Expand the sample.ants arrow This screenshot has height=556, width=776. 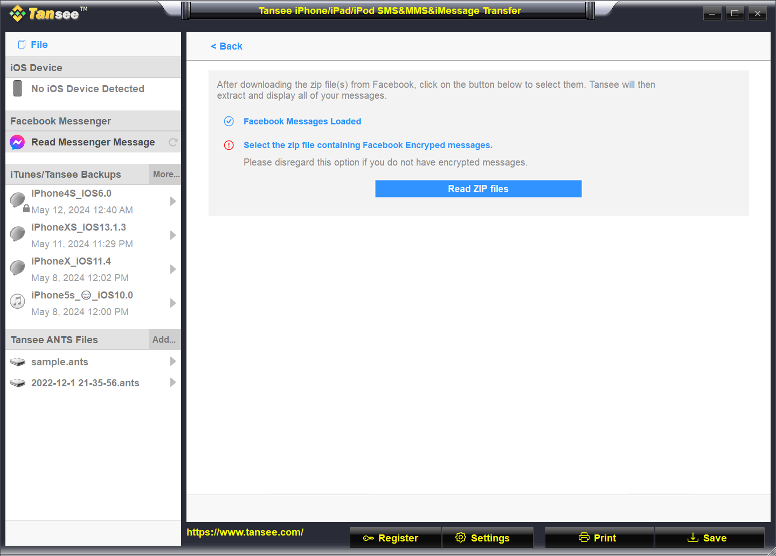pos(173,361)
